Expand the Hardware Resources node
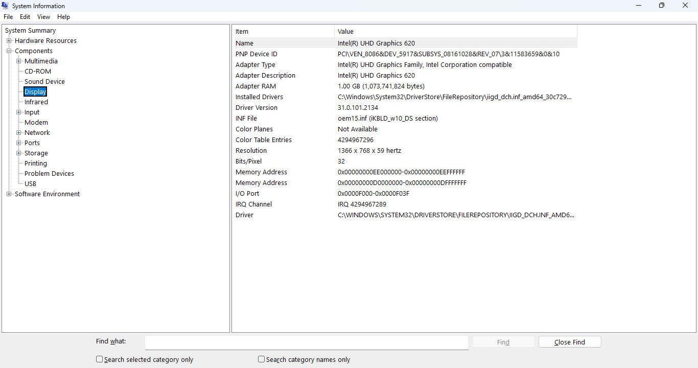 click(x=9, y=41)
